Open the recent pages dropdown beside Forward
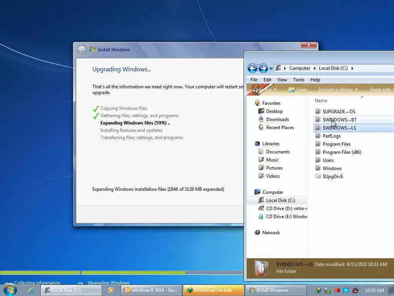This screenshot has width=394, height=296. pos(271,69)
